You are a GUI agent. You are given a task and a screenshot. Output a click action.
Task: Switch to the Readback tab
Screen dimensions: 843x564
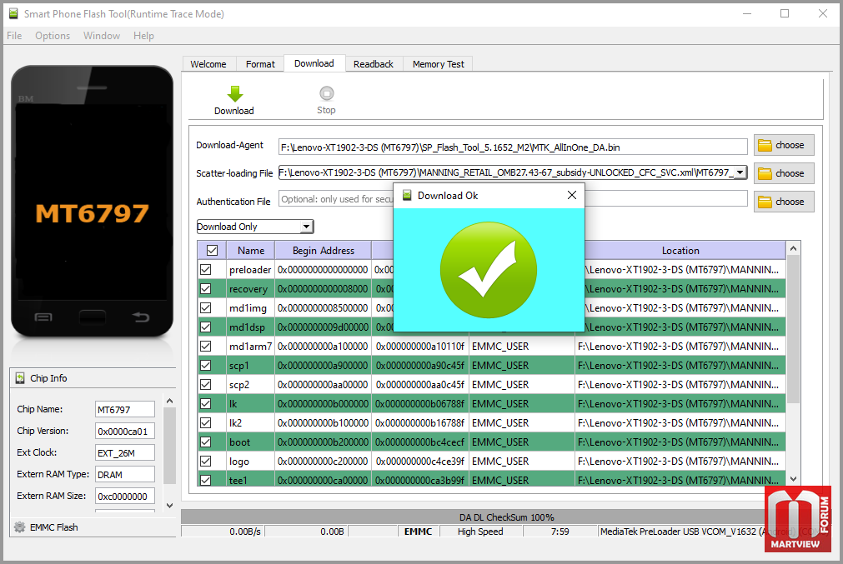[373, 64]
